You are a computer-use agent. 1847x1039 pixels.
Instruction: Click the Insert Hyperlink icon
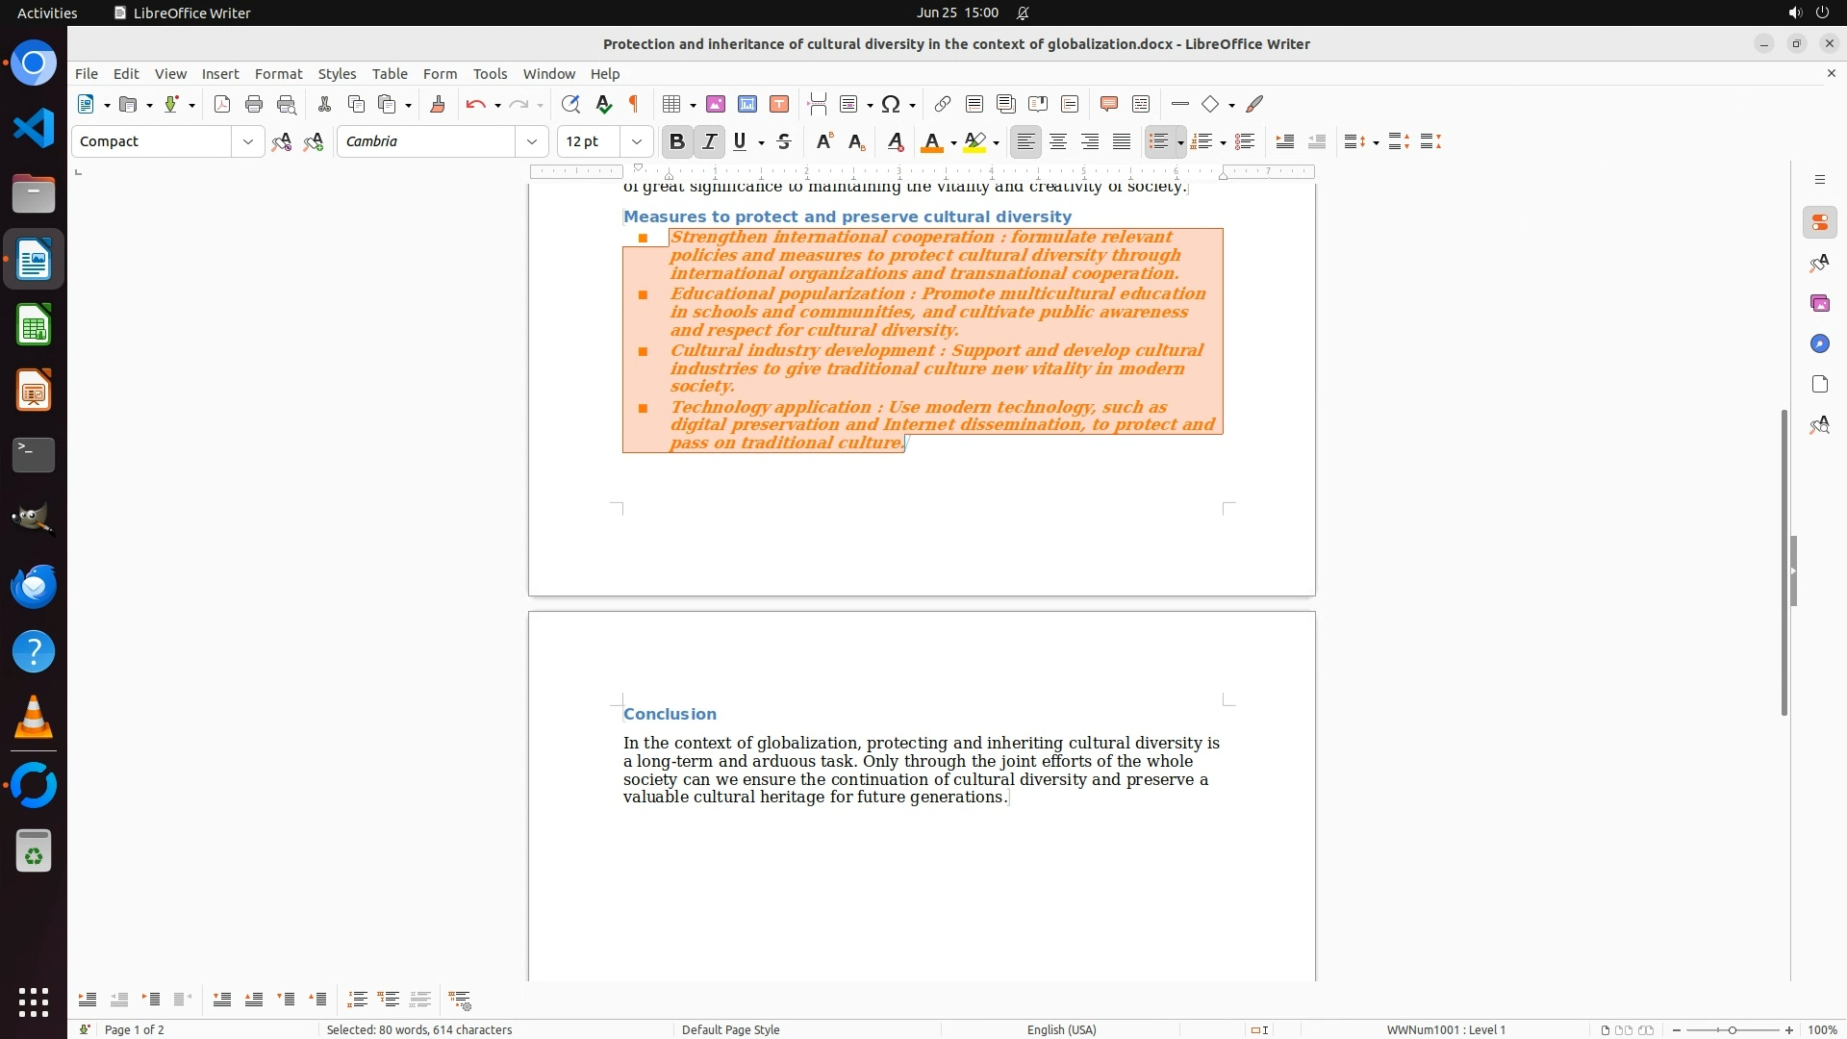(943, 105)
